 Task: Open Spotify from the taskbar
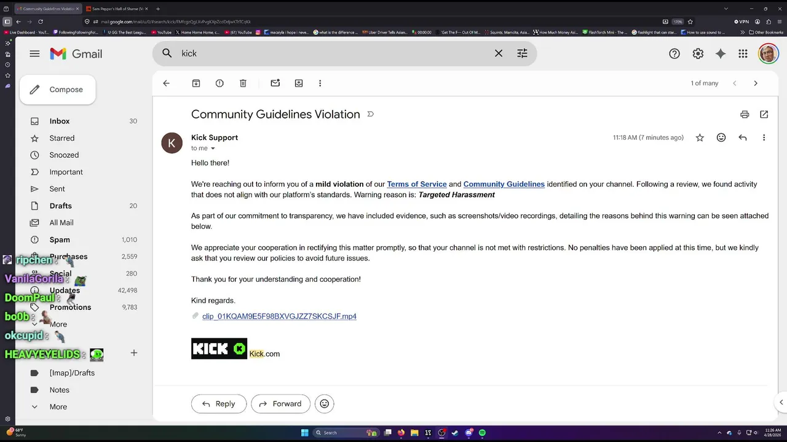(482, 433)
